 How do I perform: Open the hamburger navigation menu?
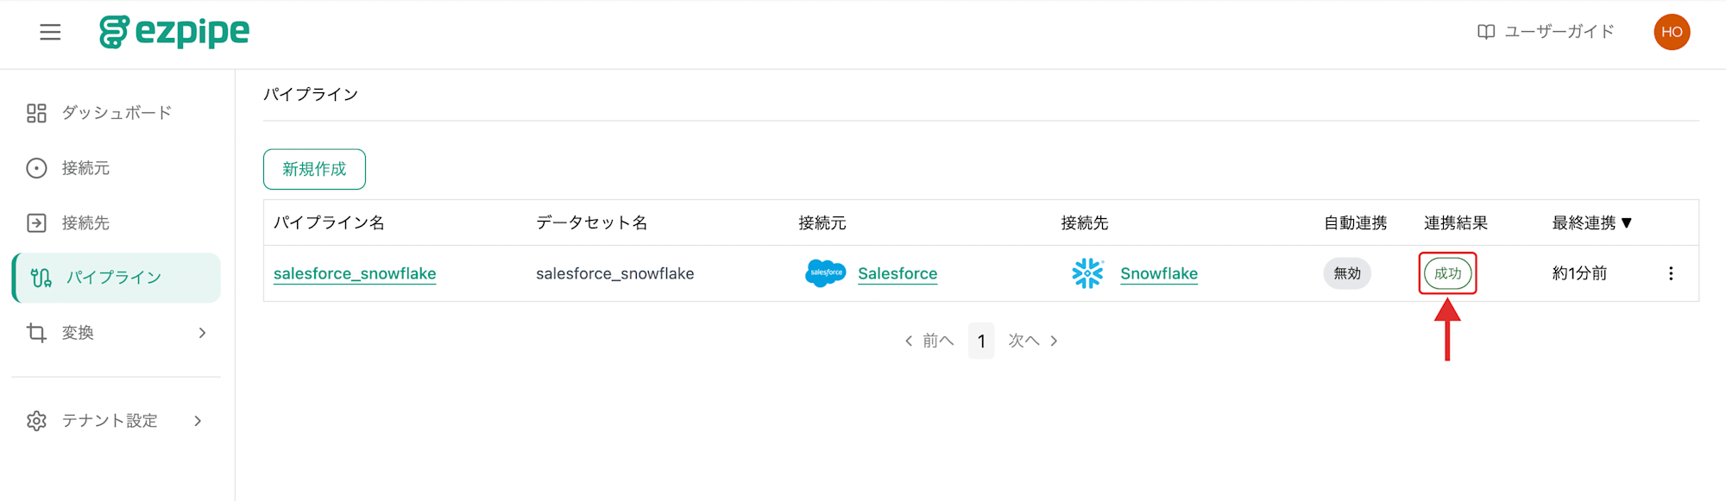pyautogui.click(x=50, y=32)
